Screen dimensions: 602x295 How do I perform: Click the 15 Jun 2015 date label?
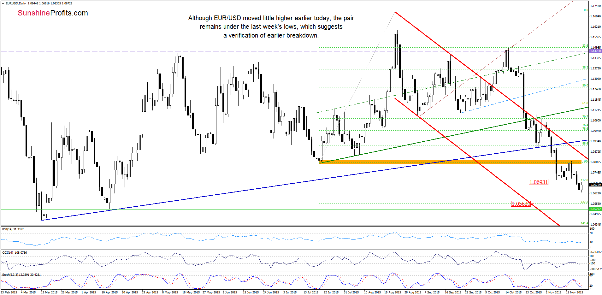click(x=251, y=292)
